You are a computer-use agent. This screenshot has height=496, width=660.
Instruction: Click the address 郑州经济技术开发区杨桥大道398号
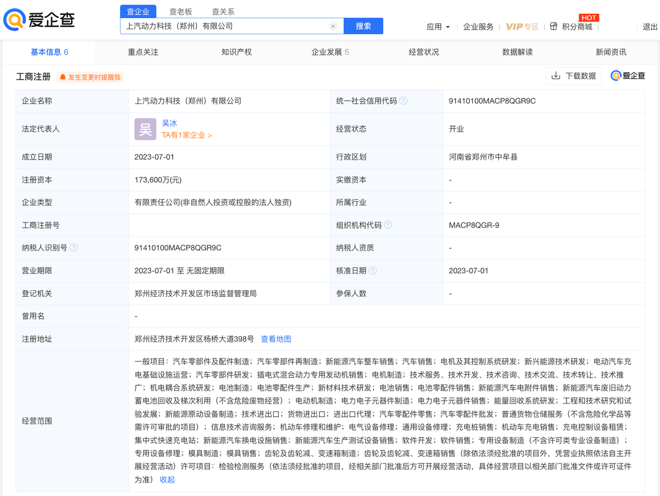tap(194, 339)
